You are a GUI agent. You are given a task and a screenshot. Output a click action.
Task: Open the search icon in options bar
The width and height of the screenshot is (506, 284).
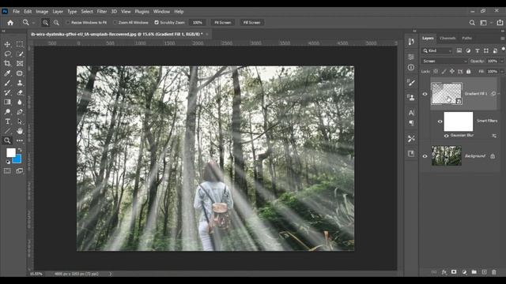coord(472,23)
